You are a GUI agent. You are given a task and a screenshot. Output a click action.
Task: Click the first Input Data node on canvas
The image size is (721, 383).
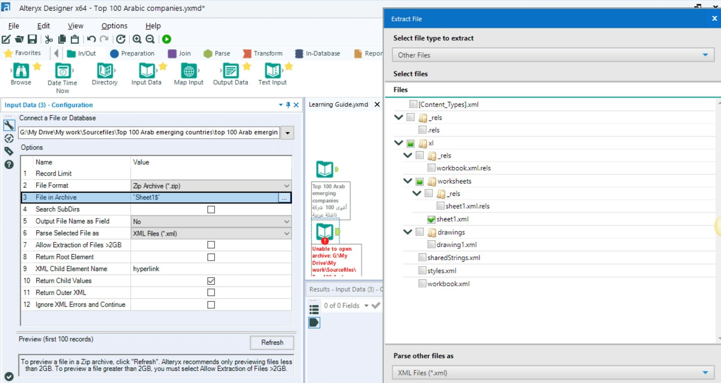tap(325, 169)
